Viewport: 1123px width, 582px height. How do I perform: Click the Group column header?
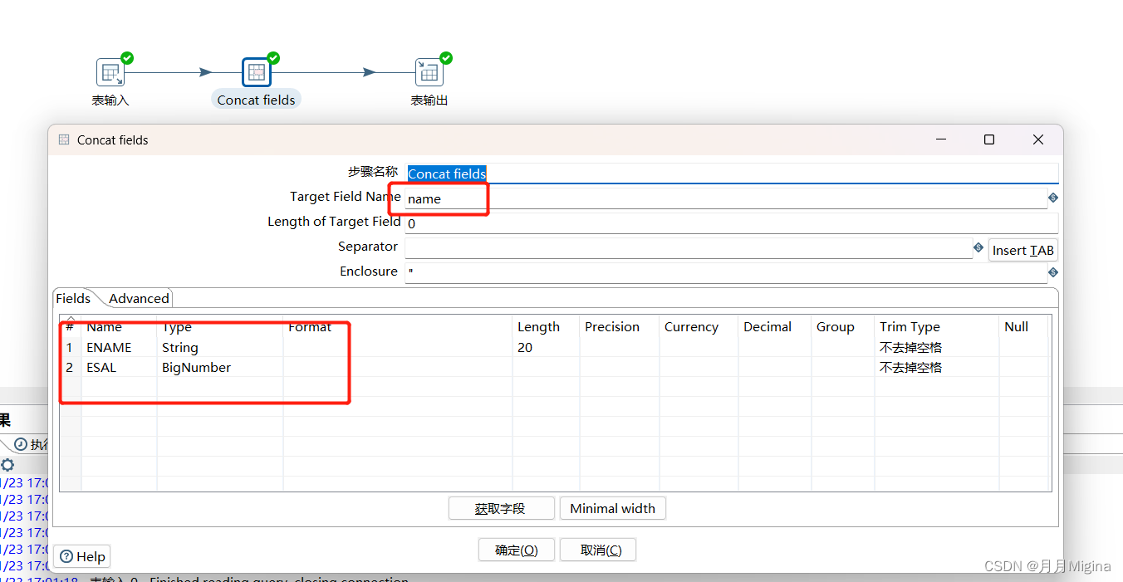(842, 326)
